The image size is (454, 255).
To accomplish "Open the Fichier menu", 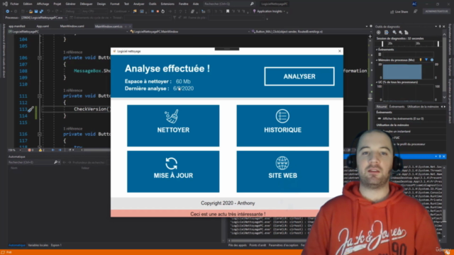I will [14, 4].
